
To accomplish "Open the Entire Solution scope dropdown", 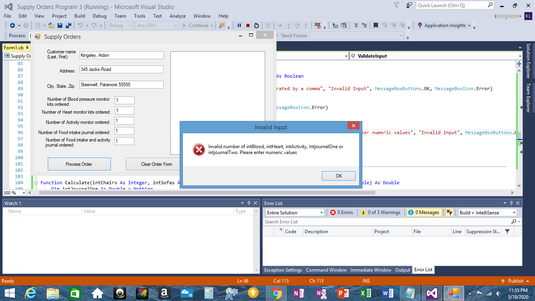I will coord(295,212).
